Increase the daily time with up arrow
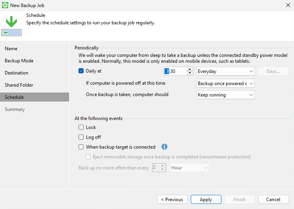 point(190,69)
